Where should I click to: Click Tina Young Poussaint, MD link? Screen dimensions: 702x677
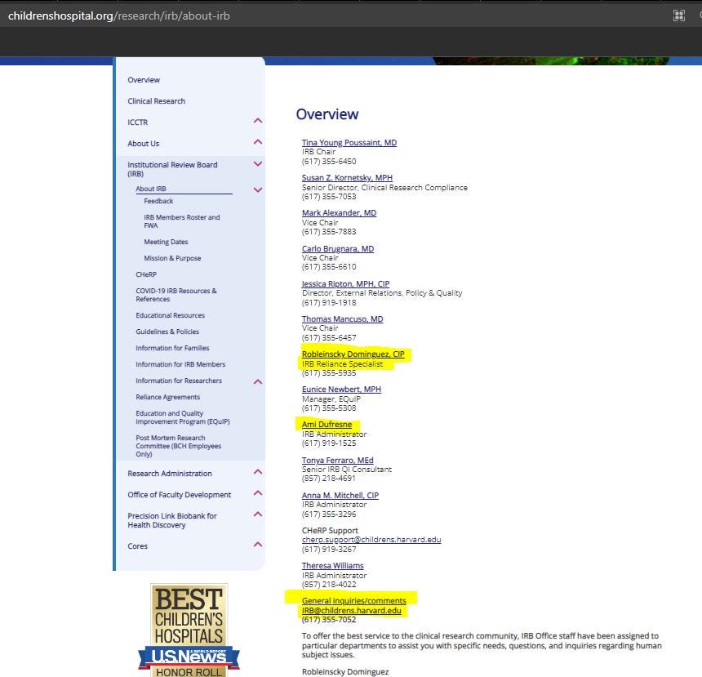(x=349, y=142)
